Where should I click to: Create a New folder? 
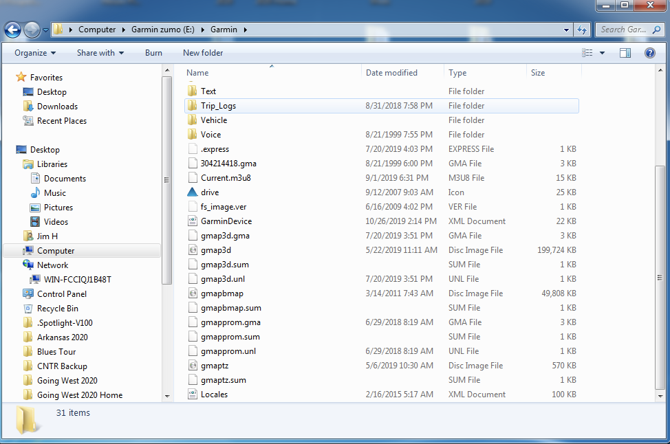point(203,53)
